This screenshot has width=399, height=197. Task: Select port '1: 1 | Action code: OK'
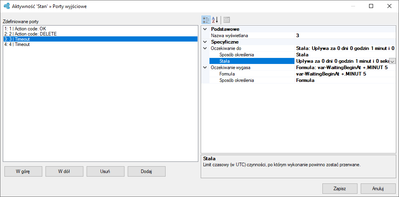tap(101, 28)
